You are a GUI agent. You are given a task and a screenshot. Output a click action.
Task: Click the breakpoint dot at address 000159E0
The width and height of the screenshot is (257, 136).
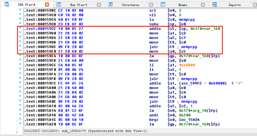(x=20, y=51)
